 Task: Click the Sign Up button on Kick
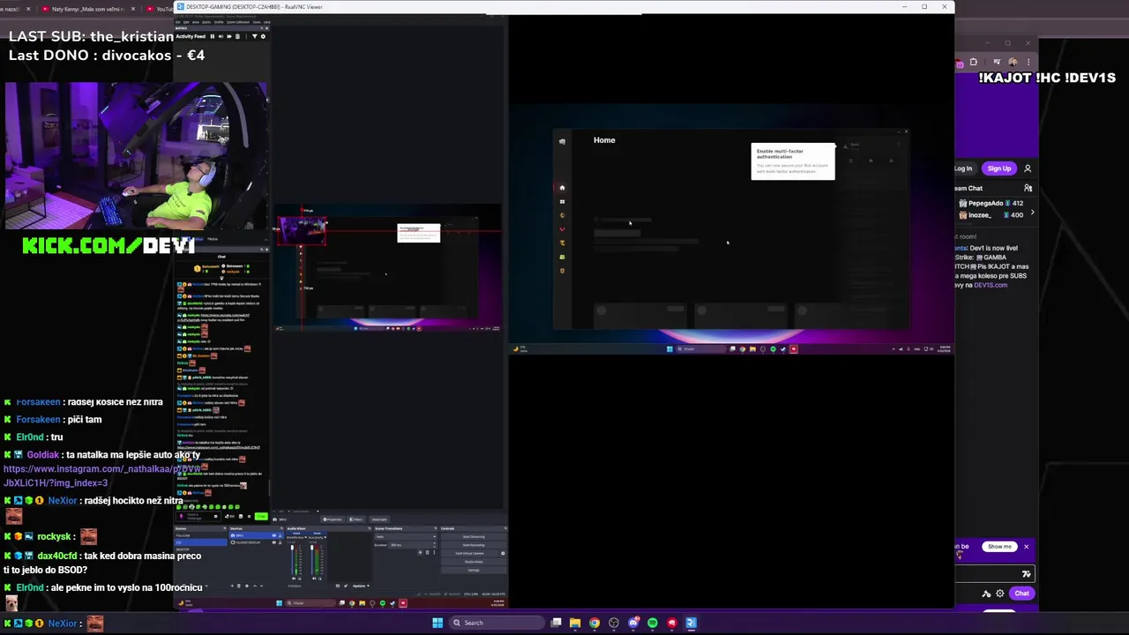coord(999,168)
